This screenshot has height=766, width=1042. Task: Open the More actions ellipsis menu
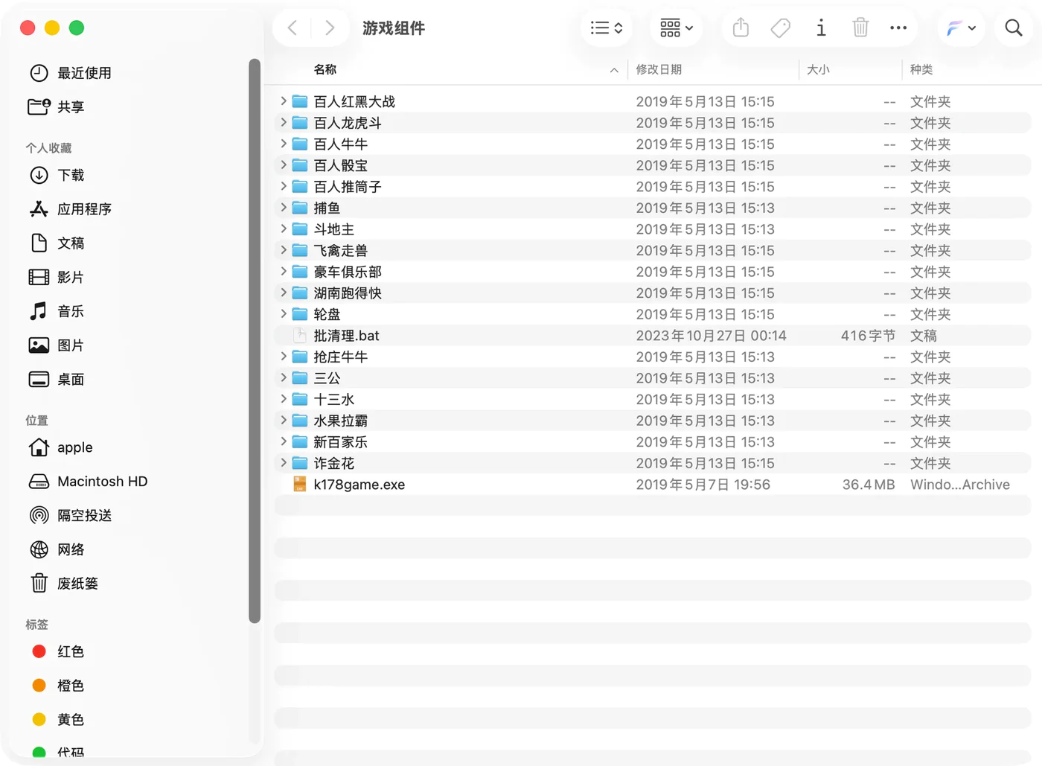(898, 28)
